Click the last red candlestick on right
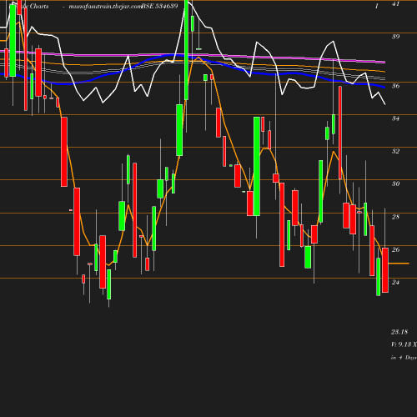The height and width of the screenshot is (417, 417). pyautogui.click(x=385, y=270)
